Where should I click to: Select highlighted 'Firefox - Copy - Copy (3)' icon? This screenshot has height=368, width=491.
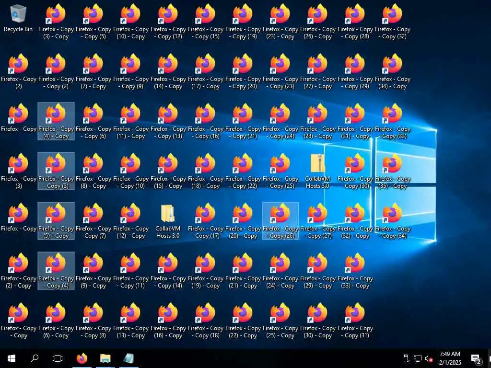[x=56, y=171]
